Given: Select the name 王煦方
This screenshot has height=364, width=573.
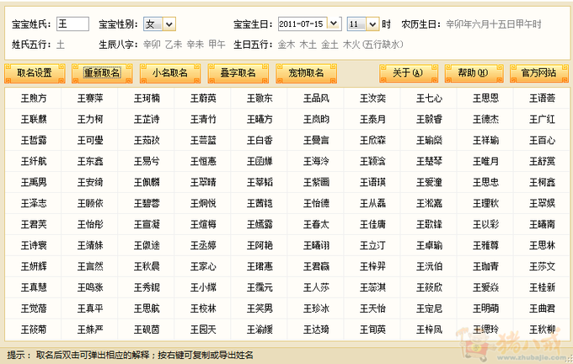Looking at the screenshot, I should 34,99.
